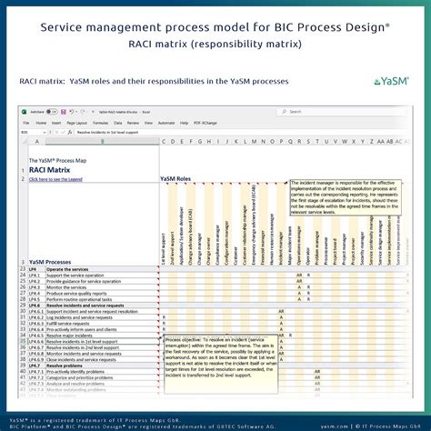Image resolution: width=431 pixels, height=431 pixels.
Task: Click the Redo arrow icon
Action: tap(83, 112)
